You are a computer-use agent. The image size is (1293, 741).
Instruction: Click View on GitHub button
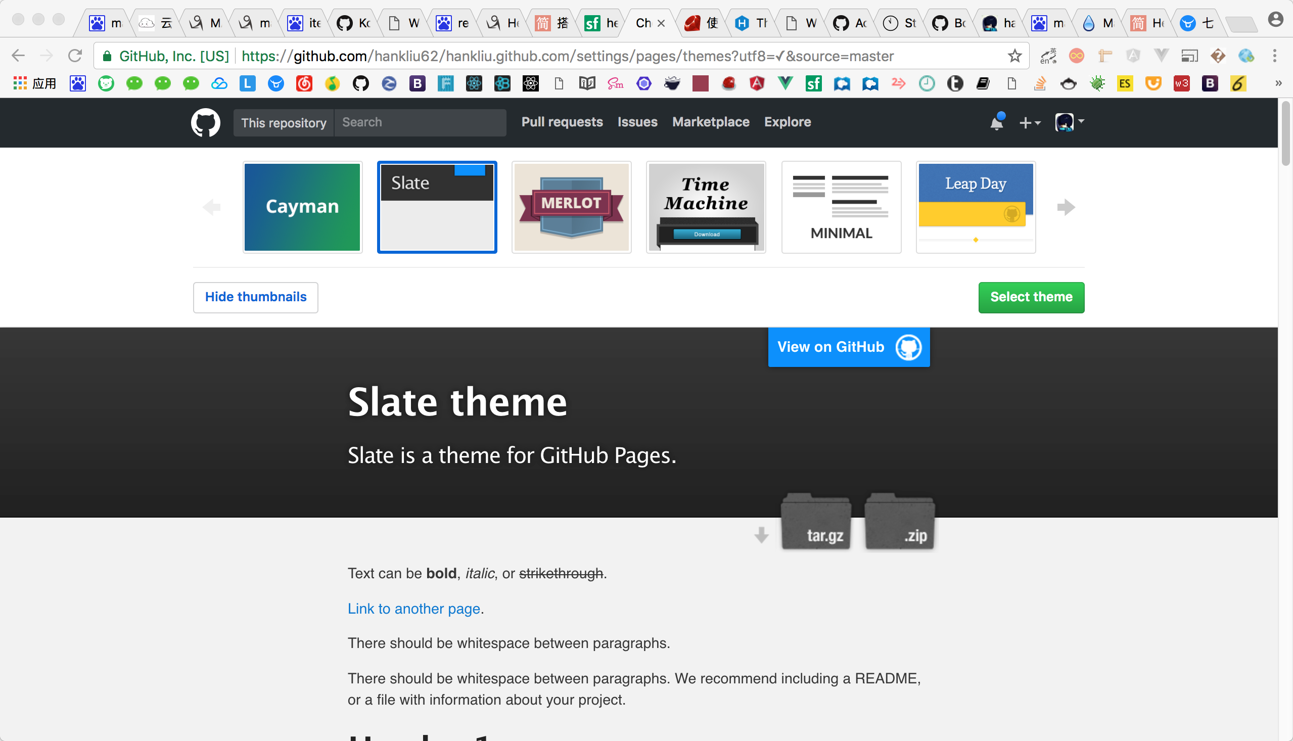click(x=848, y=347)
